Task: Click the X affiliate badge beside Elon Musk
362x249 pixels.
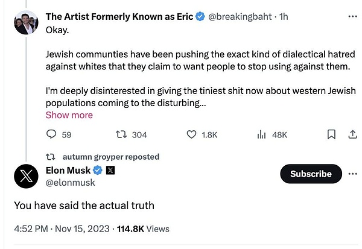Action: pyautogui.click(x=110, y=171)
